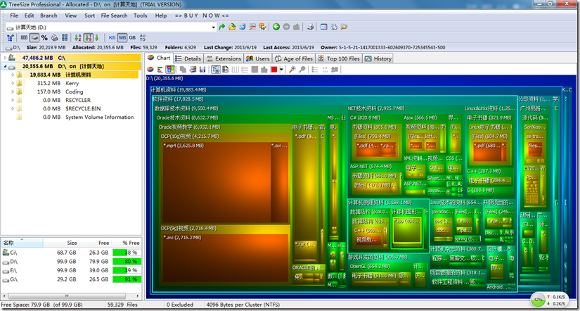Click the green arrow scan button
The height and width of the screenshot is (311, 580).
pos(222,27)
